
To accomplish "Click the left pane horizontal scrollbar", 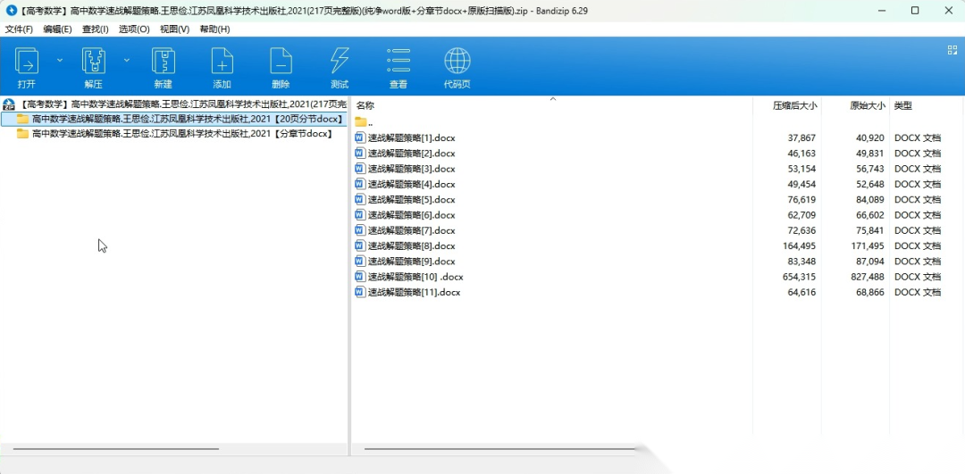I will click(116, 449).
